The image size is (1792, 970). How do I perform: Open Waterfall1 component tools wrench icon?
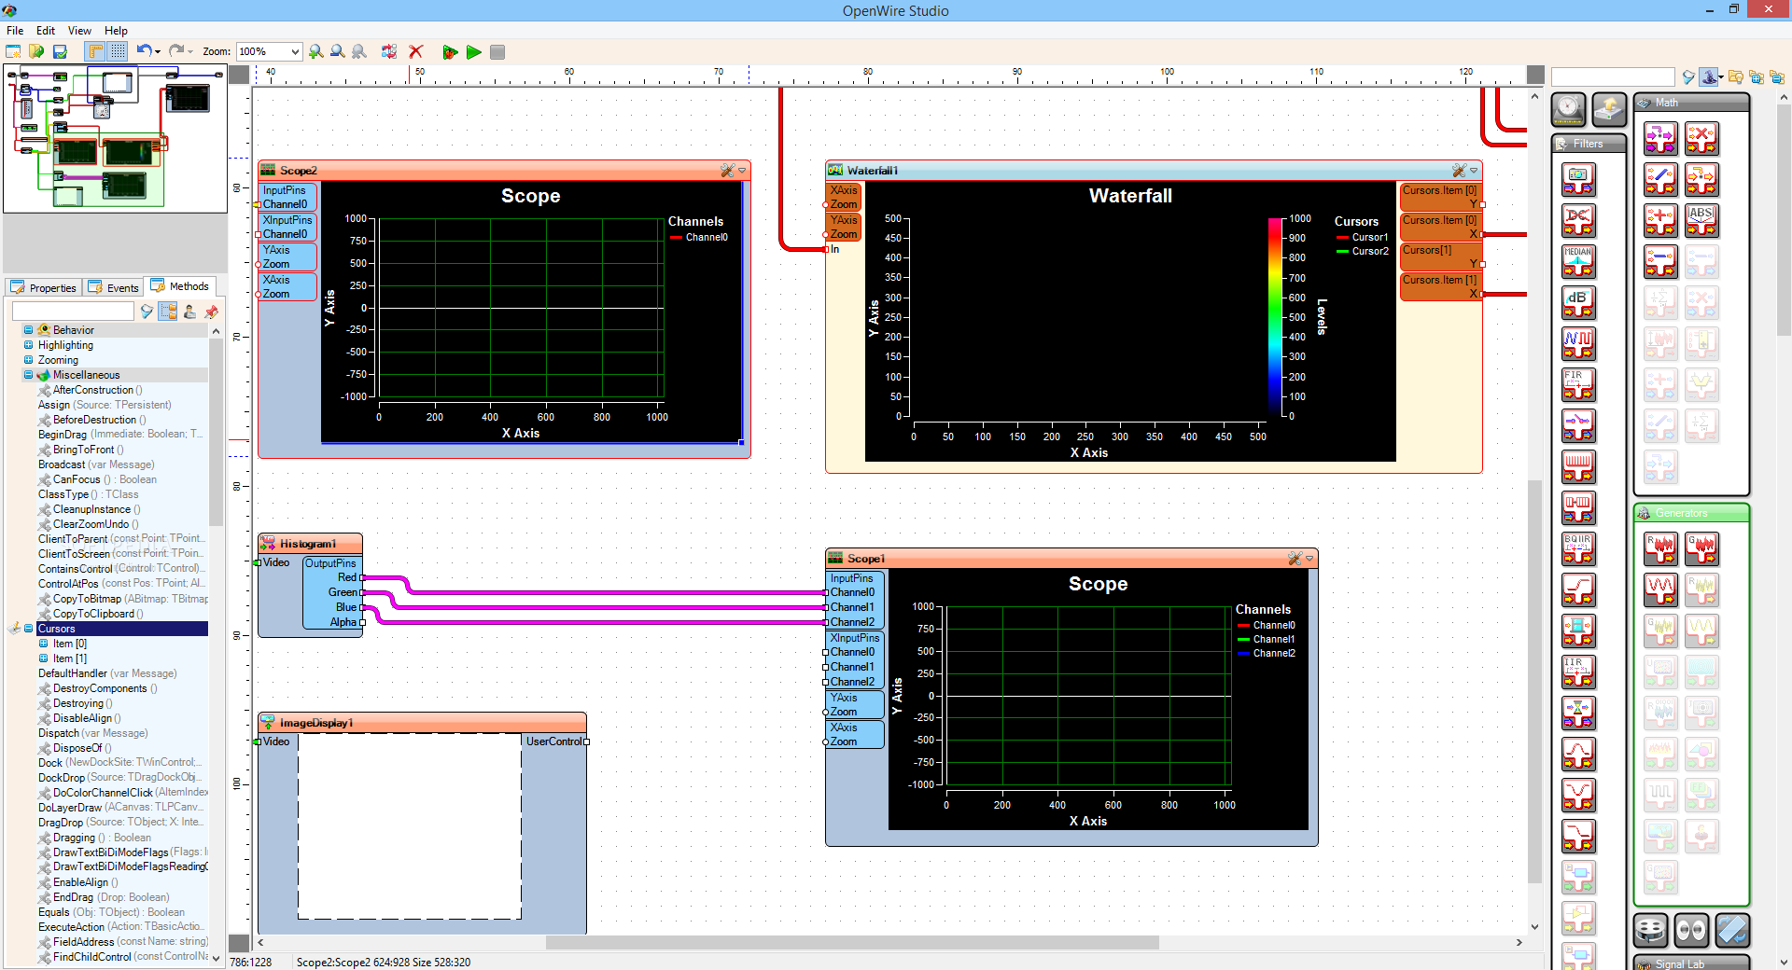[1459, 171]
